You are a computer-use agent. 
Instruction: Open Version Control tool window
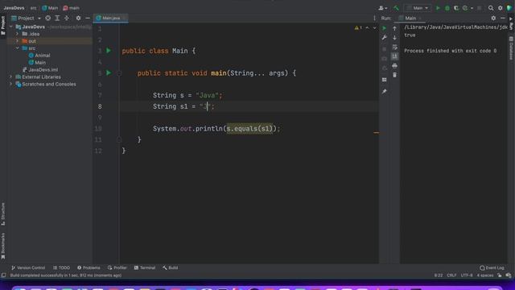pos(28,267)
